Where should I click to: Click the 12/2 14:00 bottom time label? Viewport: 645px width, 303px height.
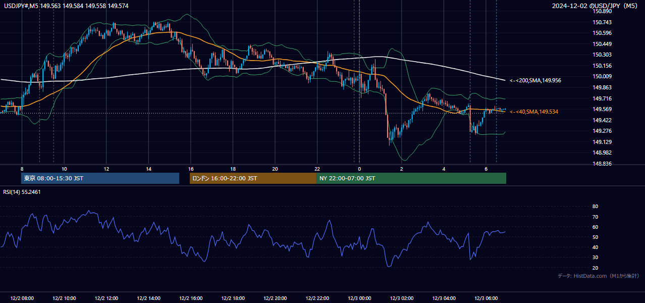(x=149, y=298)
